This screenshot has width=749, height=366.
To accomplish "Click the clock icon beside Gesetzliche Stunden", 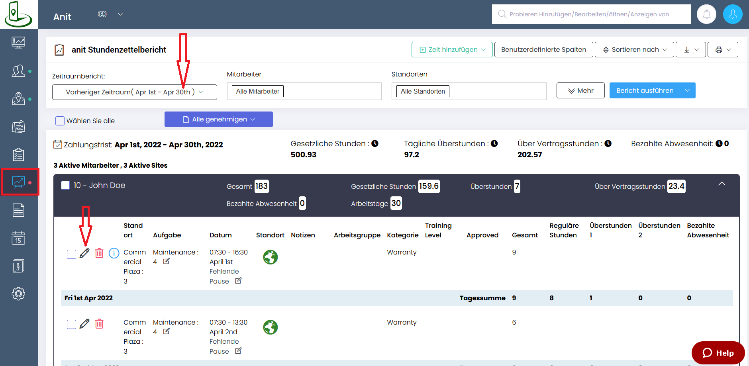I will click(375, 143).
